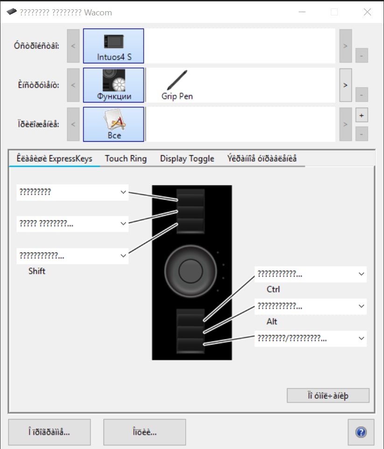
Task: Select the Функции tool icon
Action: (113, 85)
